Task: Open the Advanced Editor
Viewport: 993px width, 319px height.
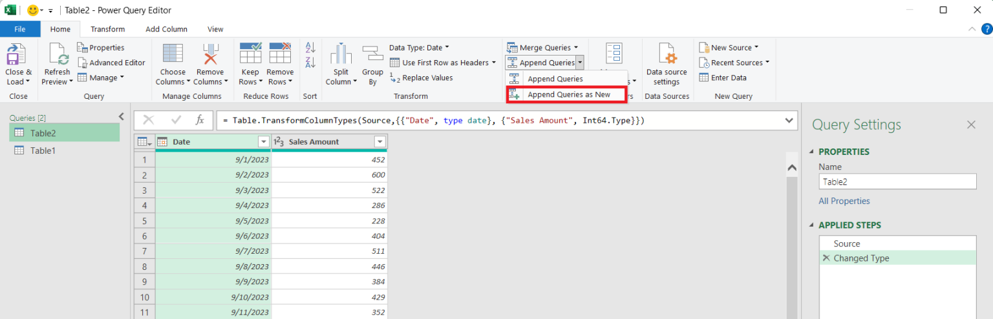Action: tap(111, 63)
